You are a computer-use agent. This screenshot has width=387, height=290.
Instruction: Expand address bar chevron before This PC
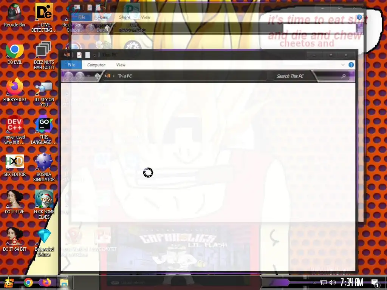click(114, 76)
